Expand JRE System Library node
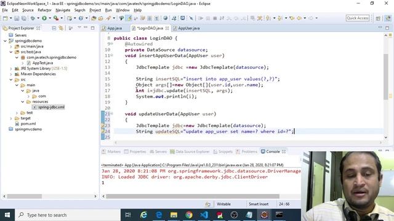 click(11, 68)
